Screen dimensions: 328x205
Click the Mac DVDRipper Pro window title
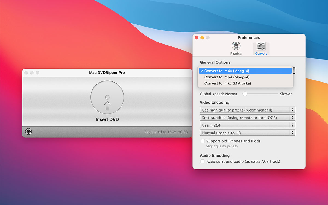point(107,72)
